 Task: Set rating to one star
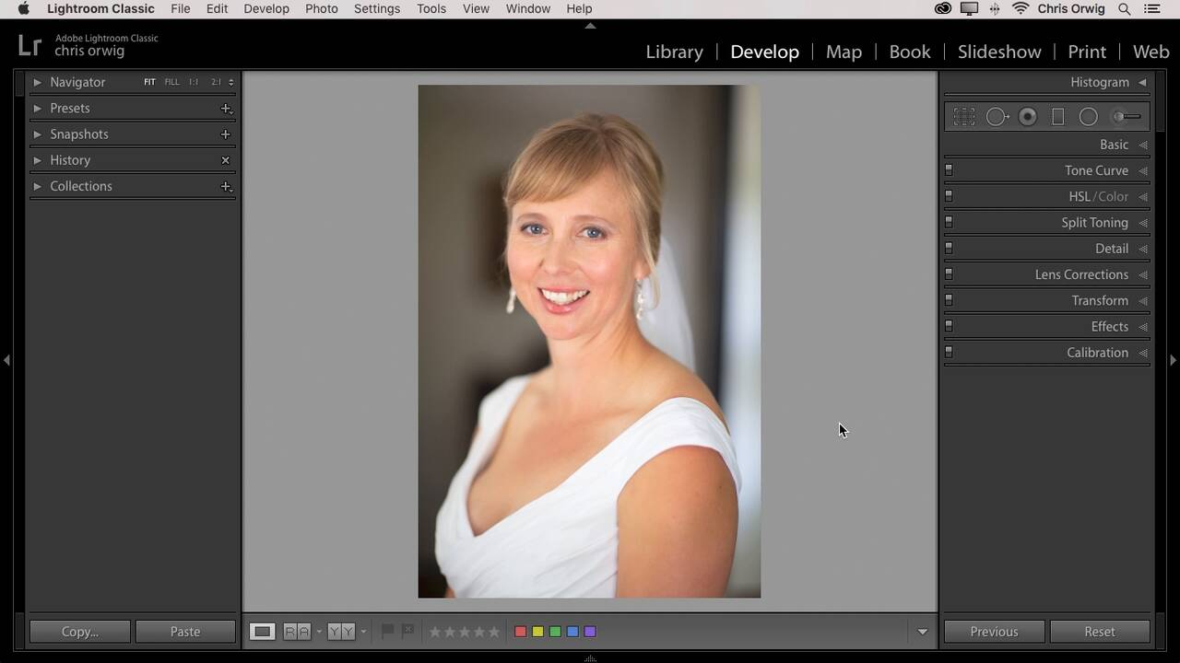coord(435,632)
